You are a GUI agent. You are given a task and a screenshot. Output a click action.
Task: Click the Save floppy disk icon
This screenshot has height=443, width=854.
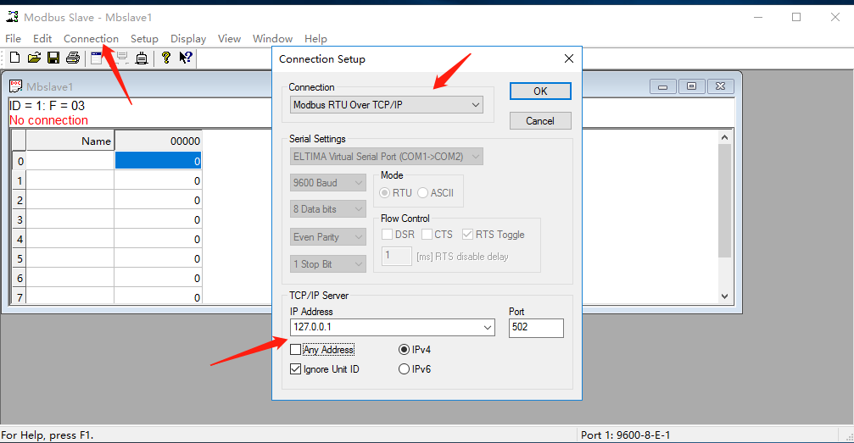click(53, 58)
